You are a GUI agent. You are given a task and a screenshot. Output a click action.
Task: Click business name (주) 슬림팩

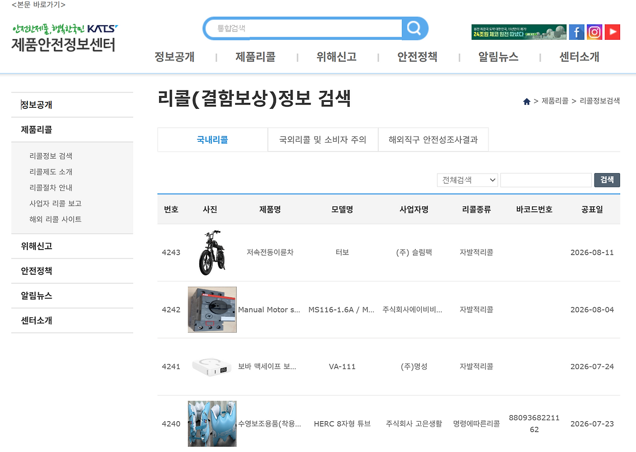[414, 253]
